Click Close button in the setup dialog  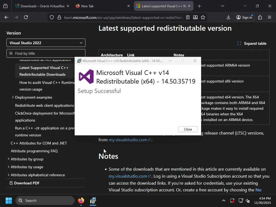tap(188, 129)
